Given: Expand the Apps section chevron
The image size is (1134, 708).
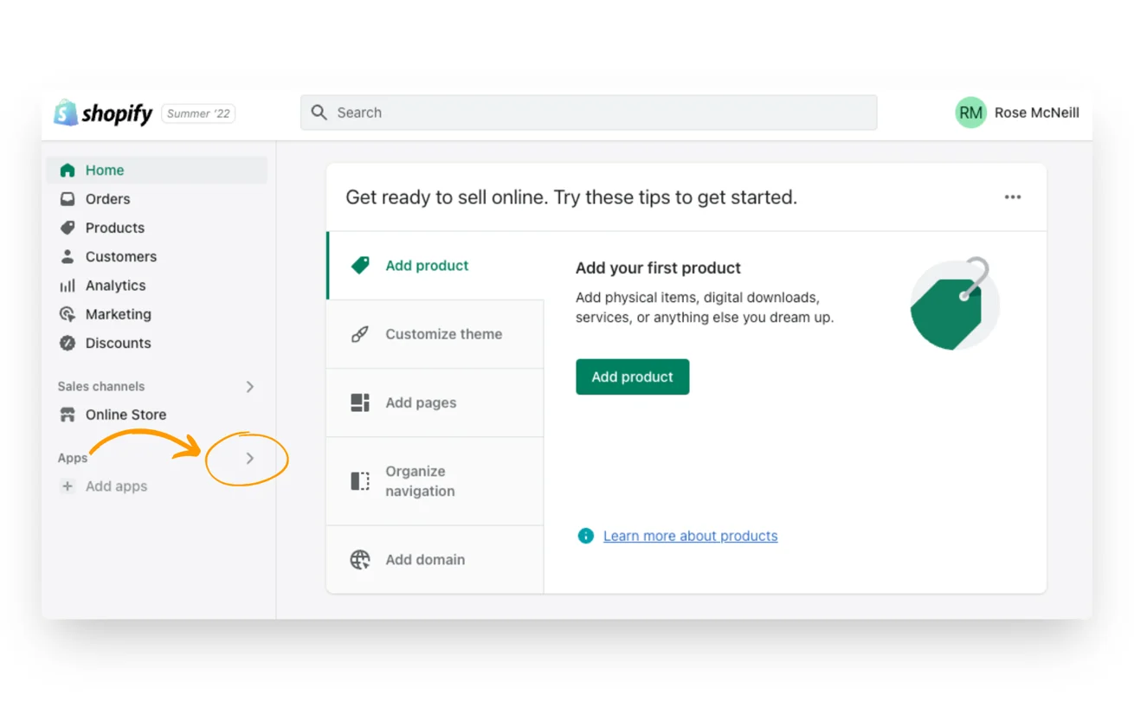Looking at the screenshot, I should [249, 458].
